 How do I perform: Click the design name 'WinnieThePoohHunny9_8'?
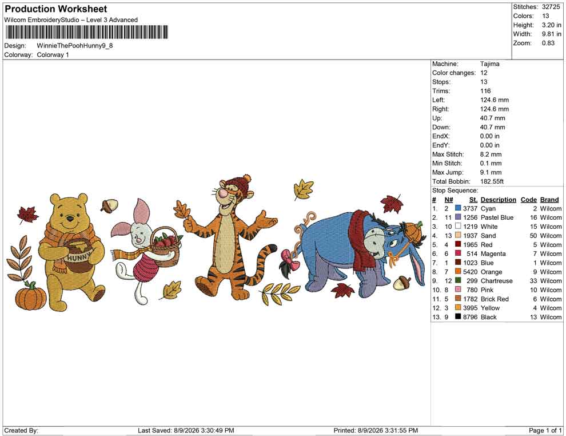[75, 46]
